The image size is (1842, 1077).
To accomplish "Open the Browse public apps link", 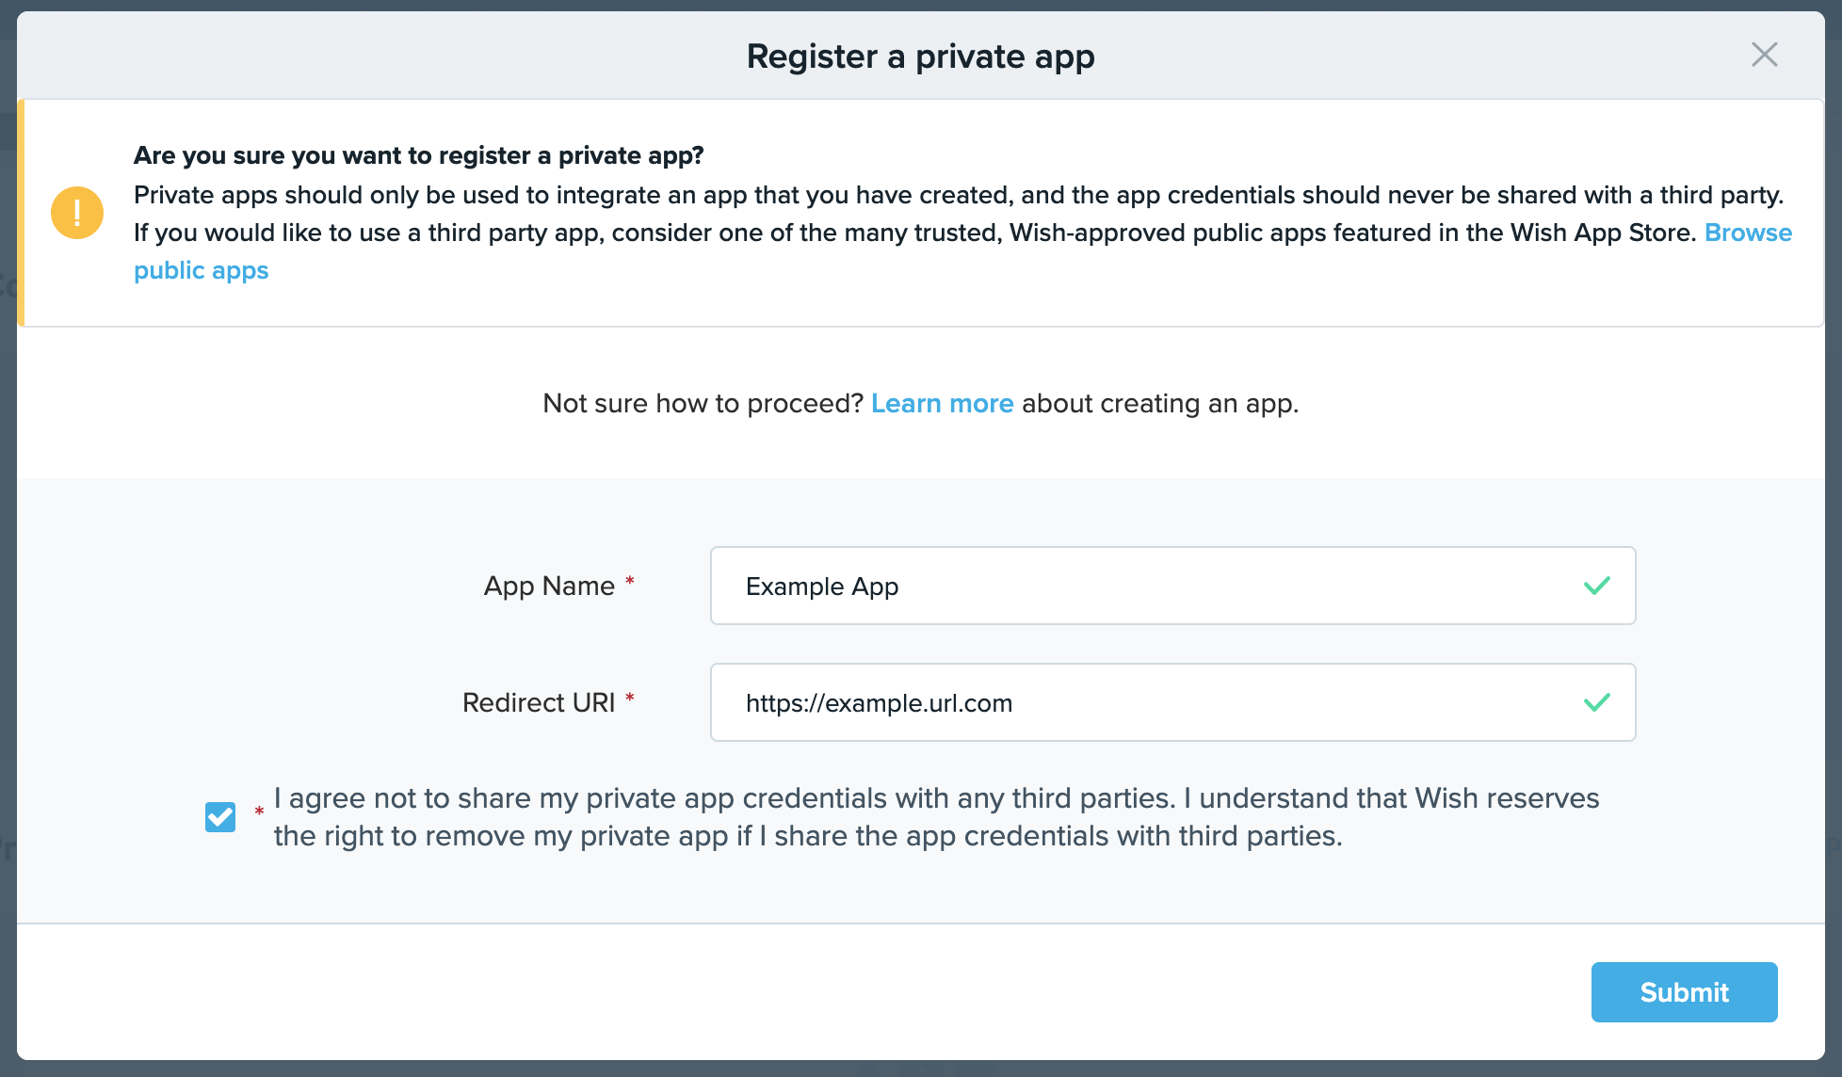I will pyautogui.click(x=1748, y=233).
